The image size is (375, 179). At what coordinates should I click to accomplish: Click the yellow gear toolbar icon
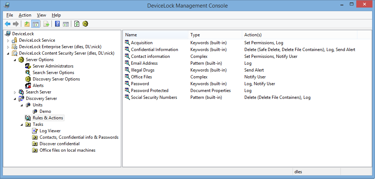click(x=85, y=24)
